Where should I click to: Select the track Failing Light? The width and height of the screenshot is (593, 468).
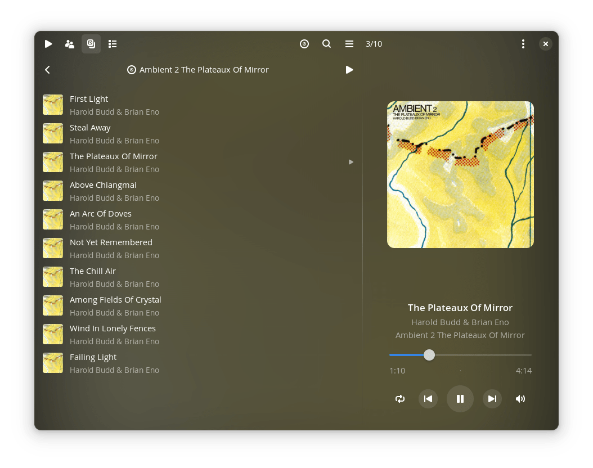pyautogui.click(x=198, y=364)
